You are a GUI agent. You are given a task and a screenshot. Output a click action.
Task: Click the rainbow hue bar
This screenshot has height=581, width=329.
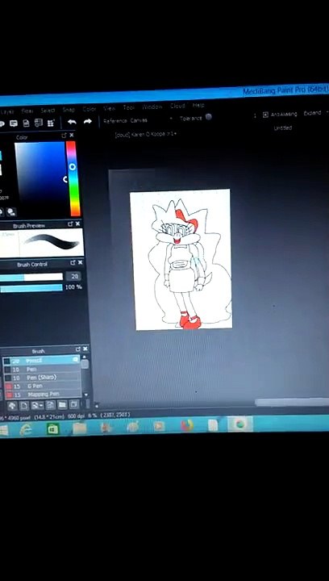(x=73, y=178)
